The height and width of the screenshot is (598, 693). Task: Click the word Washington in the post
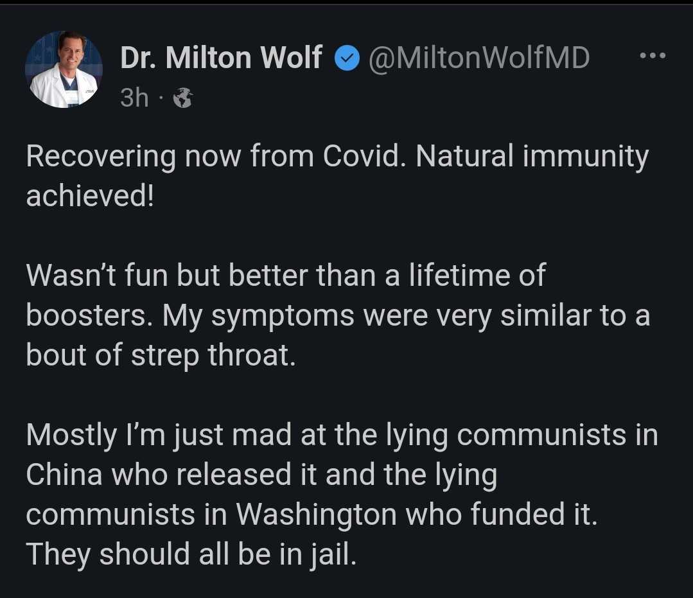click(x=317, y=515)
